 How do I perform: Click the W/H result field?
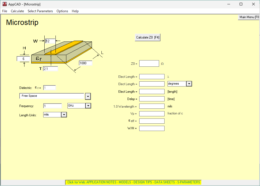coord(152,128)
